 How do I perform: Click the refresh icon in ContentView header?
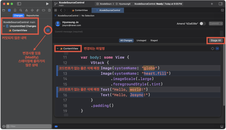point(213,49)
